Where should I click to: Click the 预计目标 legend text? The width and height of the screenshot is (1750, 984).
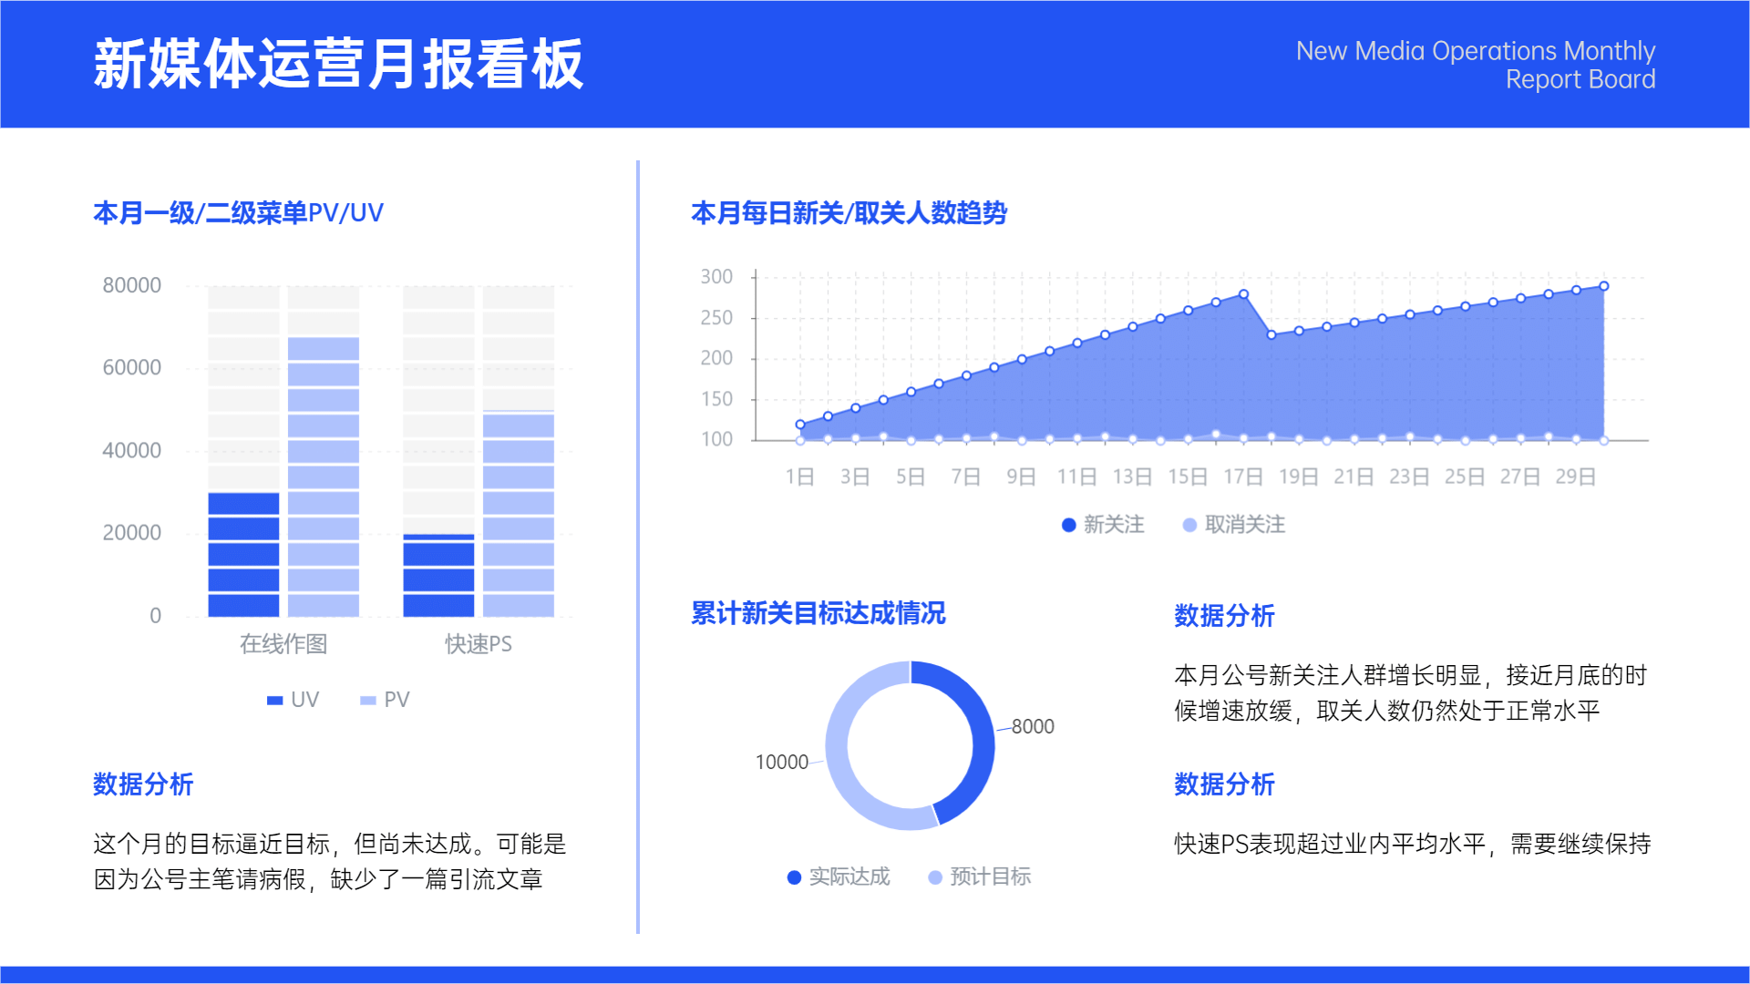991,877
